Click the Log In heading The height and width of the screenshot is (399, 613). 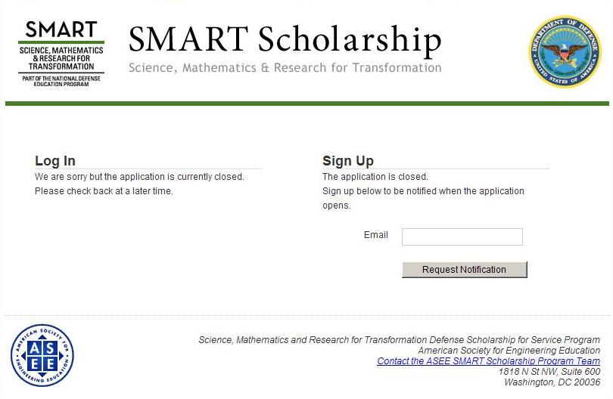pyautogui.click(x=55, y=161)
